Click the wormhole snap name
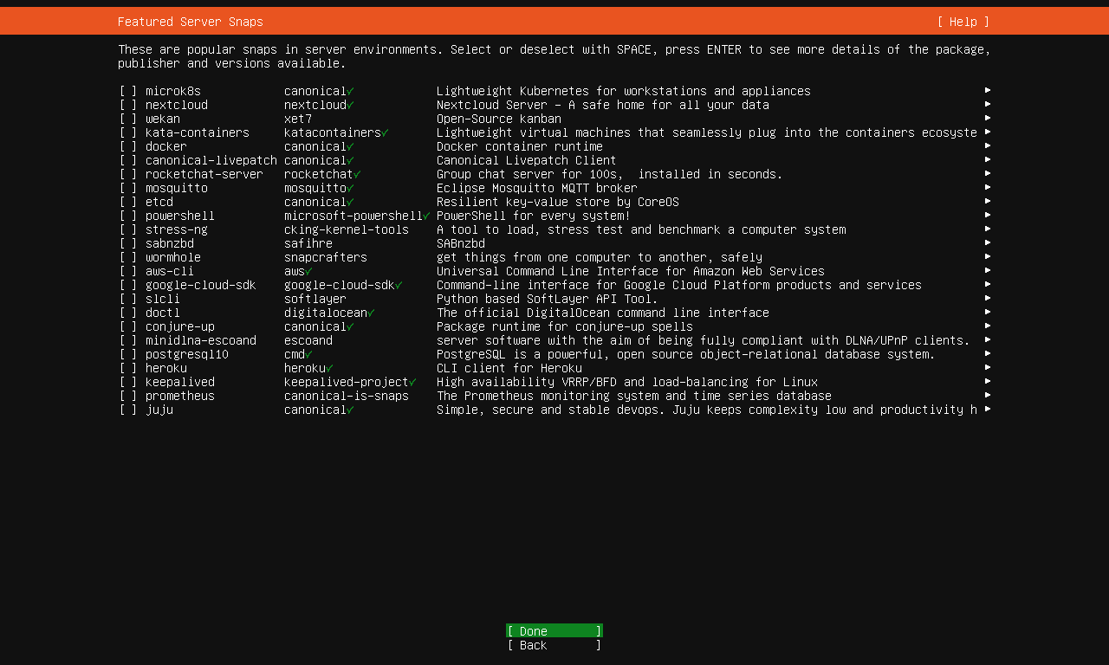The image size is (1109, 665). coord(173,257)
